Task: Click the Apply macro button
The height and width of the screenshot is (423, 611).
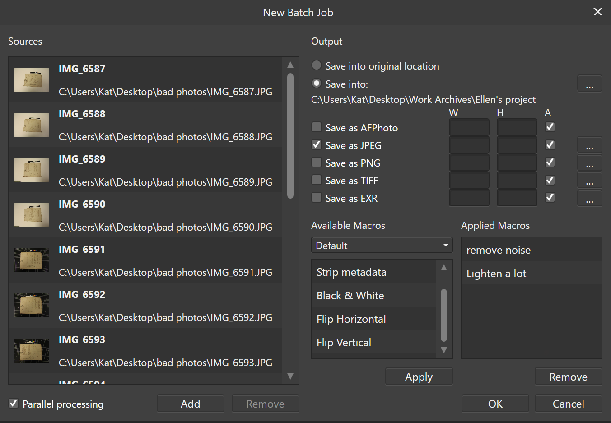Action: tap(419, 377)
